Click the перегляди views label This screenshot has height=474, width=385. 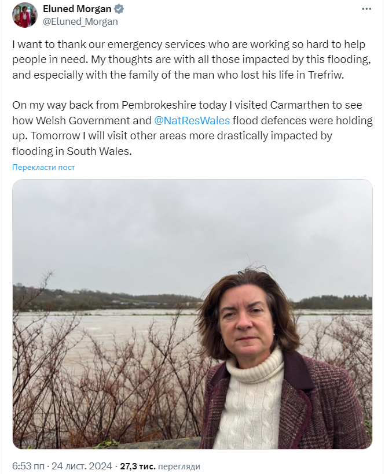179,465
